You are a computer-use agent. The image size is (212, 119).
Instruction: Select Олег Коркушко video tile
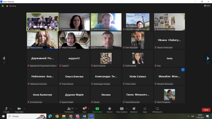coord(138,40)
